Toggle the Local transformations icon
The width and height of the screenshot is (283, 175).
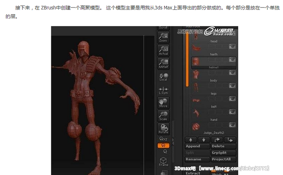pos(163,77)
